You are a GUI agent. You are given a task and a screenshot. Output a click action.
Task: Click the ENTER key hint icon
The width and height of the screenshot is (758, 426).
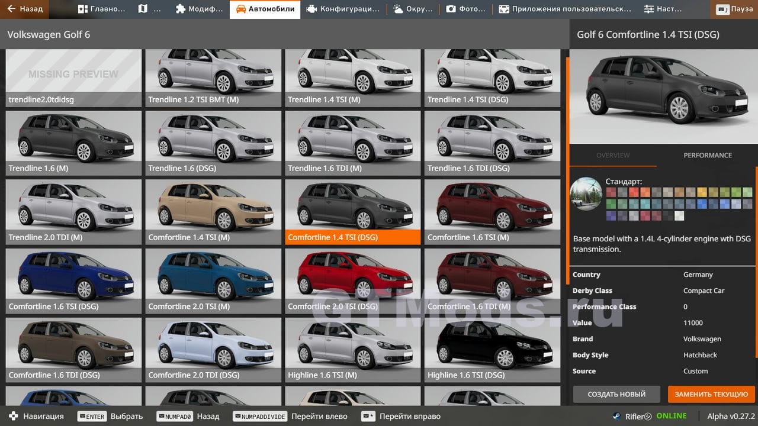(92, 416)
